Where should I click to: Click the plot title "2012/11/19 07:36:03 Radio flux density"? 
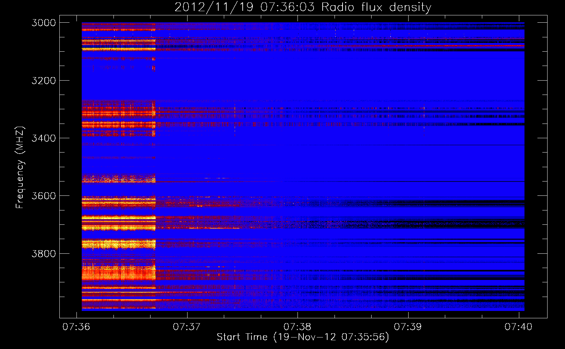[303, 7]
